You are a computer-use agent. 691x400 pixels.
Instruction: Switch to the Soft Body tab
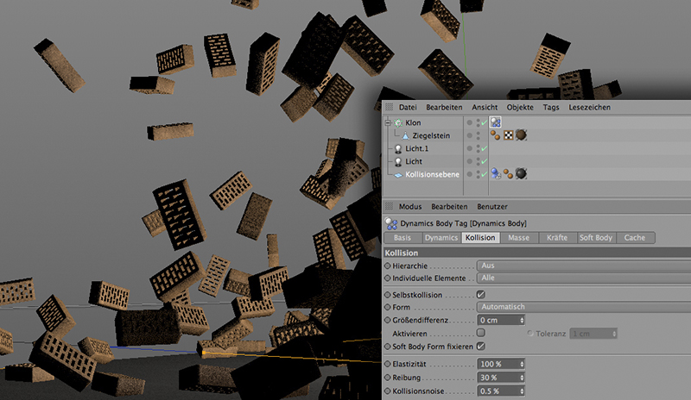point(596,237)
